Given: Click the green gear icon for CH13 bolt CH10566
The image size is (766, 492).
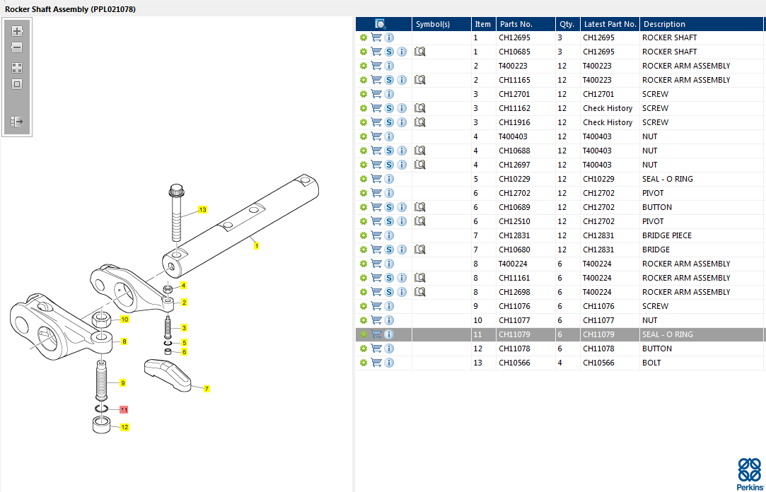Looking at the screenshot, I should (364, 363).
